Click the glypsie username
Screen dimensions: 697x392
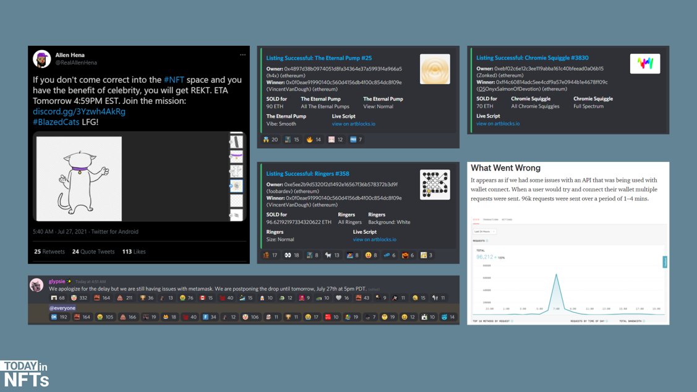(x=57, y=281)
